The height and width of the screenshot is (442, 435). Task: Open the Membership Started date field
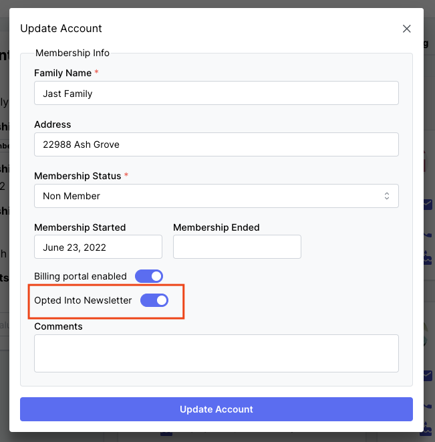[98, 247]
